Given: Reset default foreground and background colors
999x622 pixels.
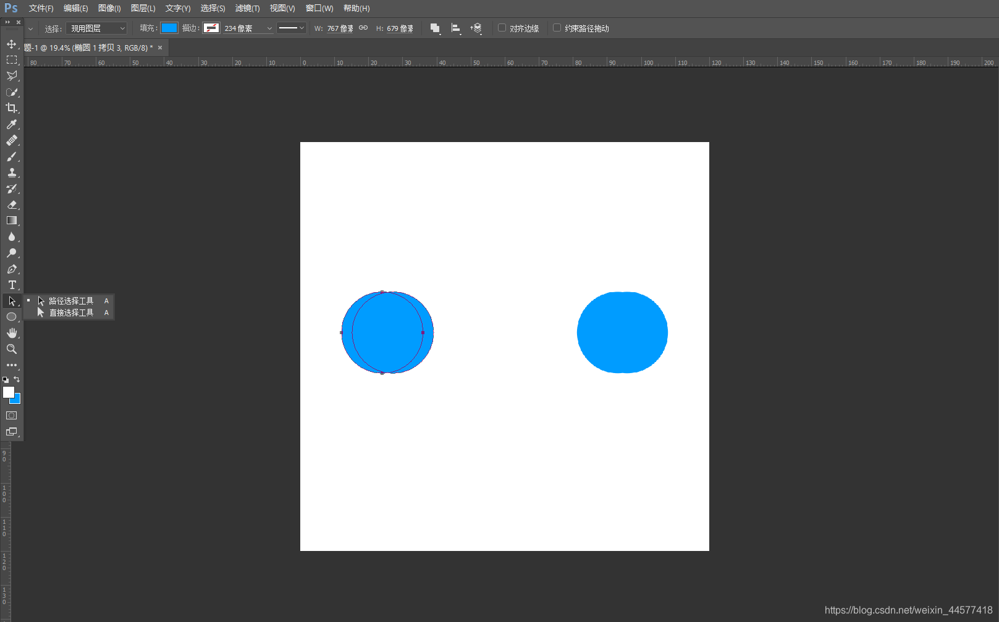Looking at the screenshot, I should click(6, 379).
